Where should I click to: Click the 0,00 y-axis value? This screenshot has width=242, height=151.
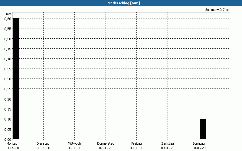8,140
